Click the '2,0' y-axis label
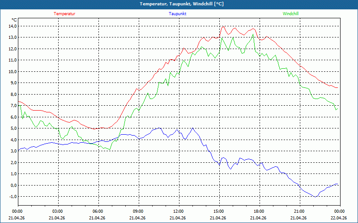The image size is (358, 223). (14, 163)
